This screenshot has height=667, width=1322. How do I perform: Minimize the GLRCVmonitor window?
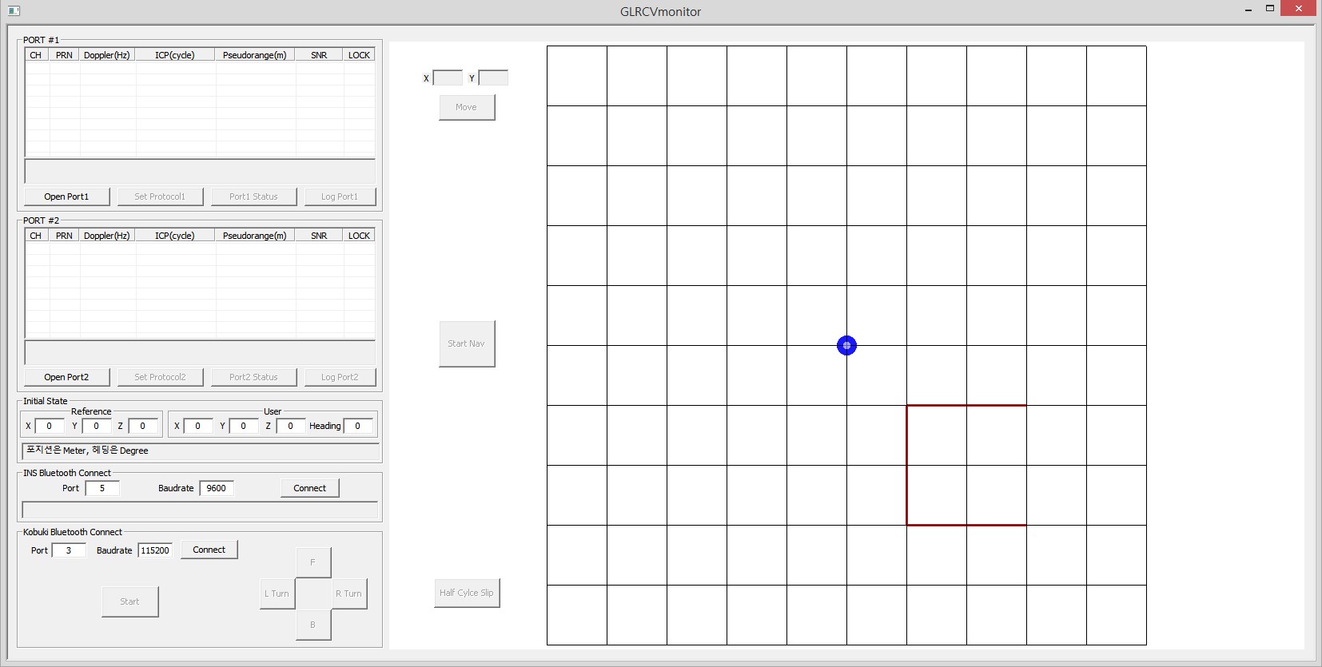pos(1248,9)
